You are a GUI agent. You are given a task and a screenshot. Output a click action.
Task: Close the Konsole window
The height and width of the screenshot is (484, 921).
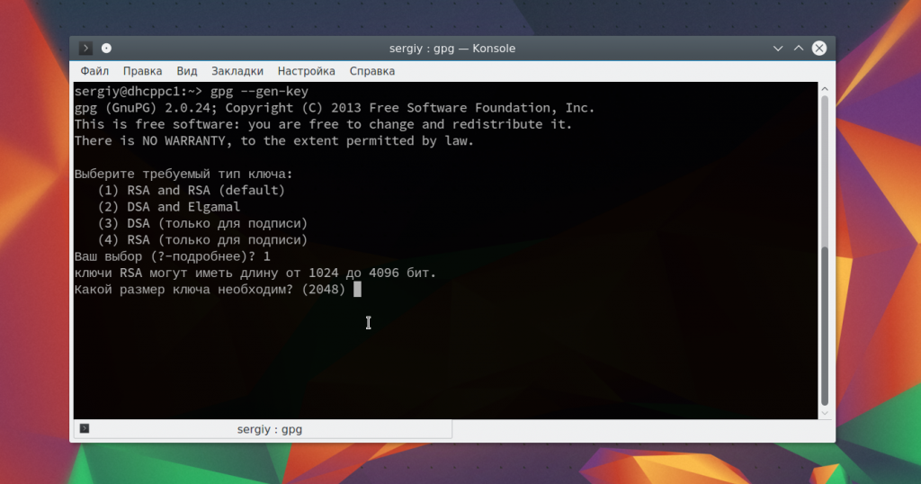click(818, 49)
